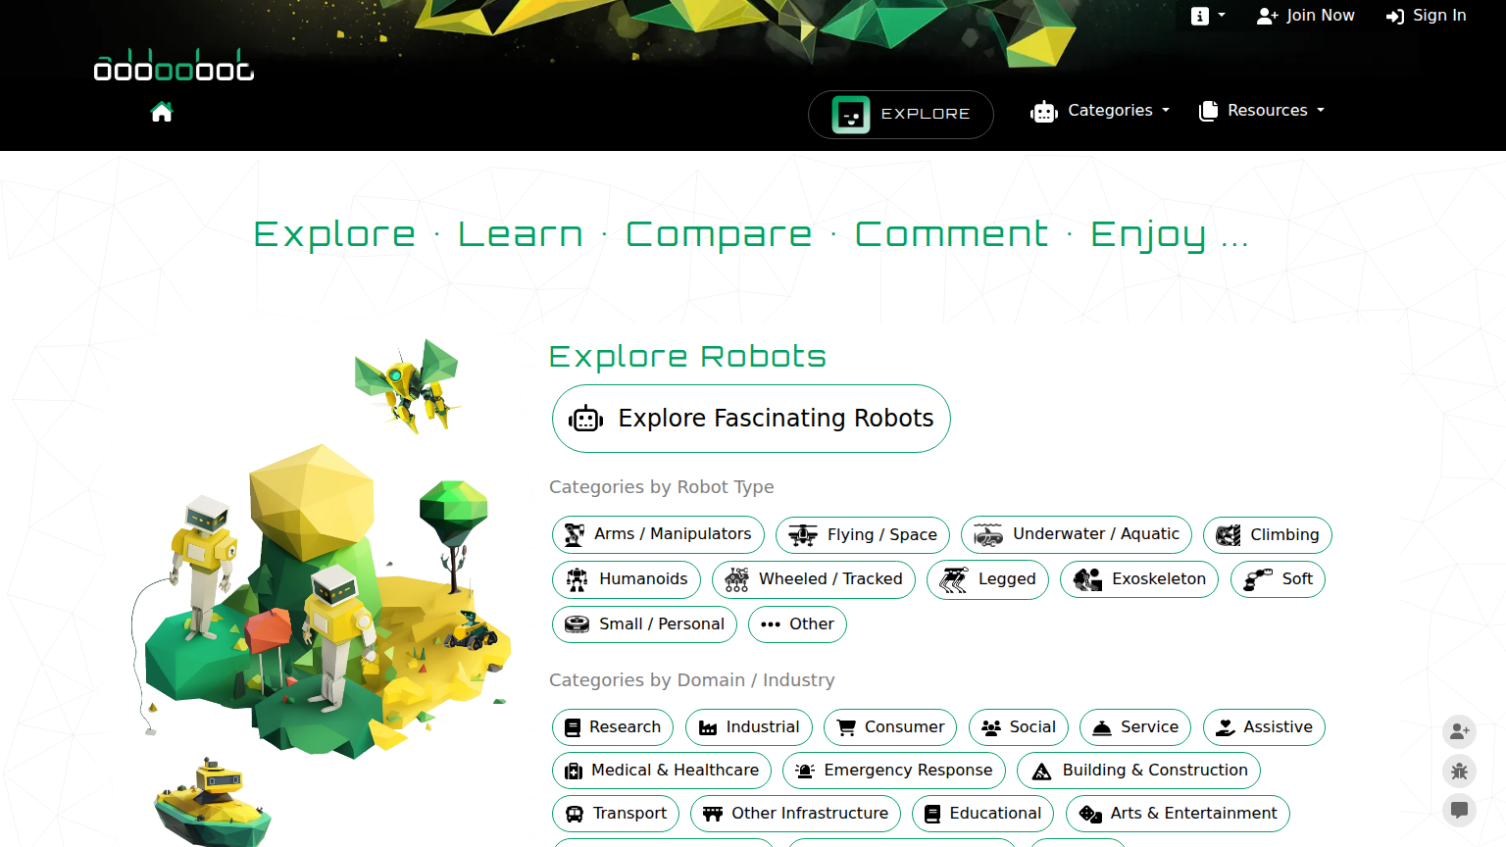1506x847 pixels.
Task: Select Flying / Space category
Action: tap(863, 534)
